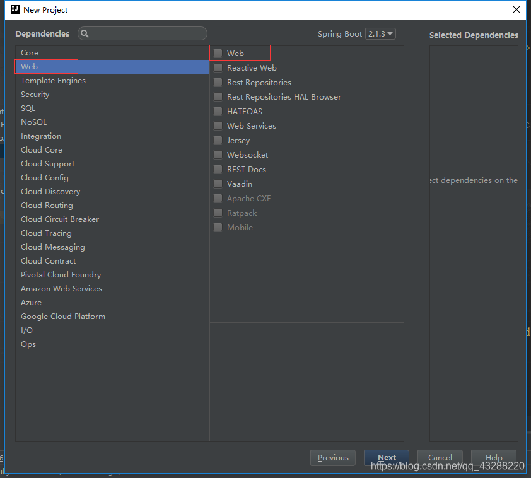Choose the Cloud Discovery category

tap(112, 192)
